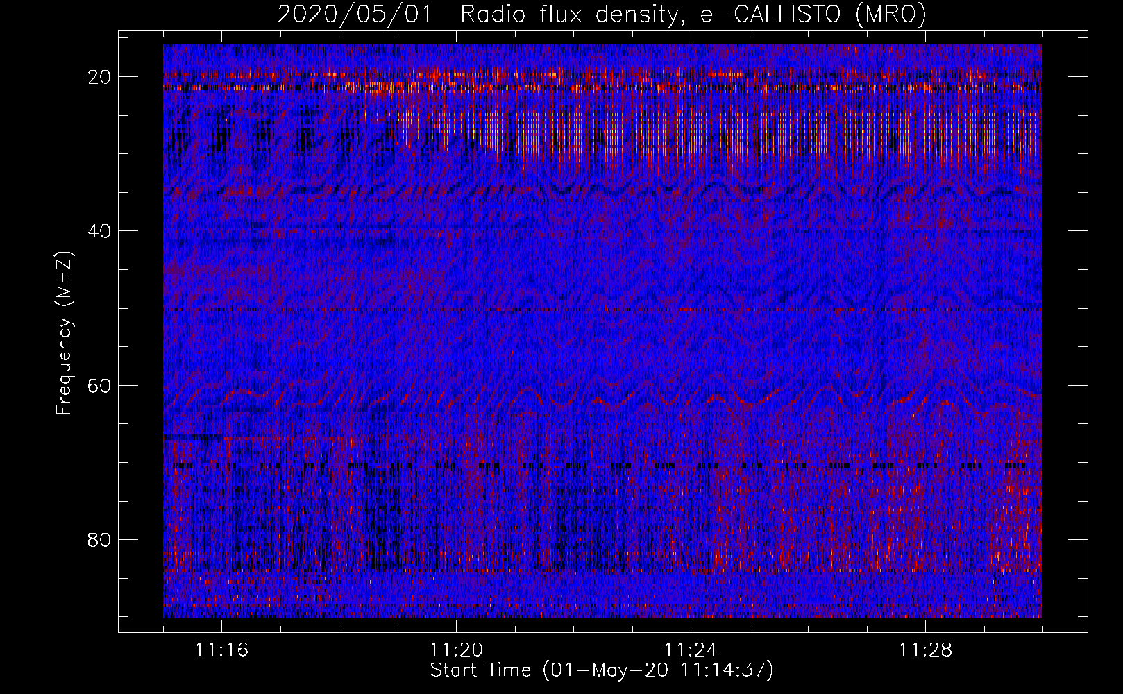
Task: Click the 11:24 time tick label
Action: coord(691,650)
